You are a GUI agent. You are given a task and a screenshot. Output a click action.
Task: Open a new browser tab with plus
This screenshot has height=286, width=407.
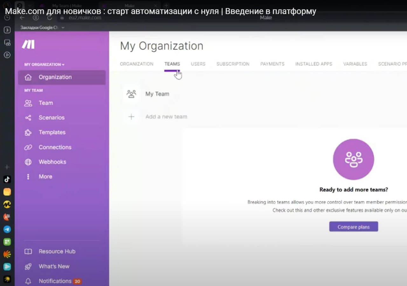pos(166,6)
